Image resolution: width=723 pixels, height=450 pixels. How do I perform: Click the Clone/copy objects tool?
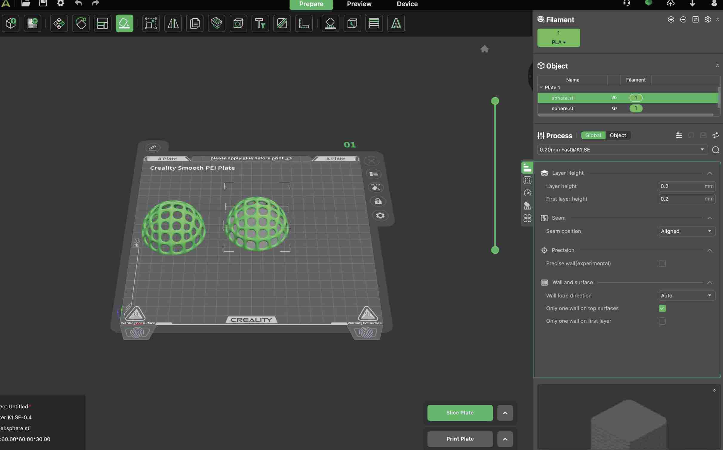pyautogui.click(x=195, y=23)
